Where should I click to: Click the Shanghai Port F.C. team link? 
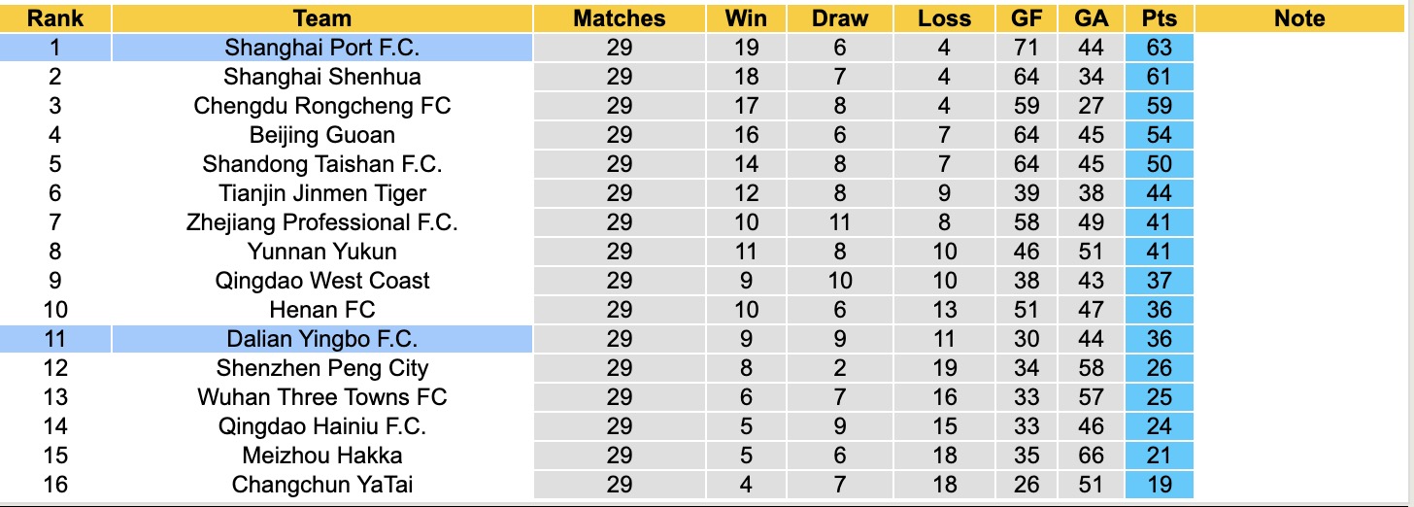[322, 48]
